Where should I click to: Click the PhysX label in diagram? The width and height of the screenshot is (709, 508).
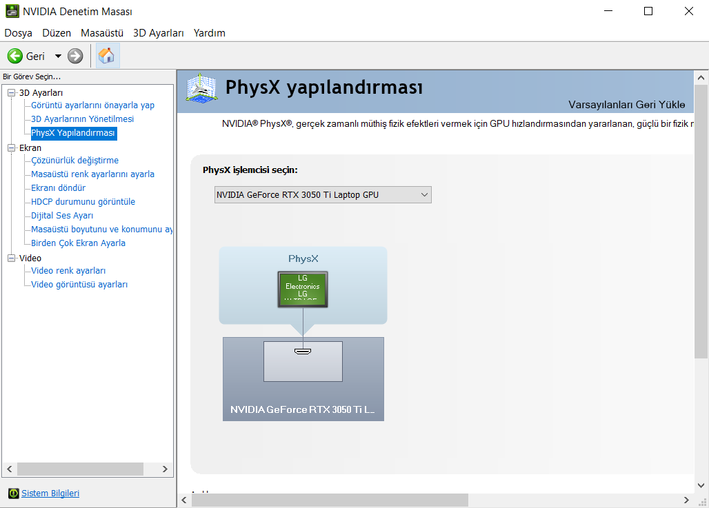pyautogui.click(x=303, y=258)
